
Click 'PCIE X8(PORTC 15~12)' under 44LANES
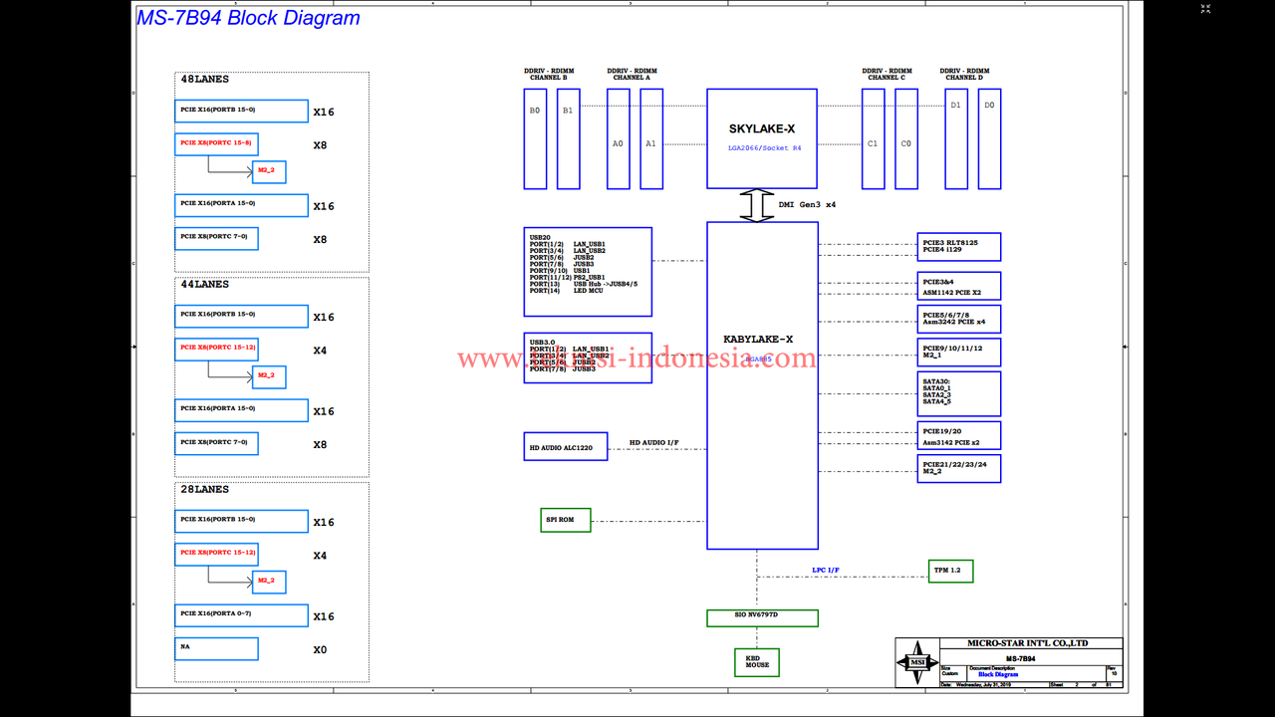click(216, 350)
